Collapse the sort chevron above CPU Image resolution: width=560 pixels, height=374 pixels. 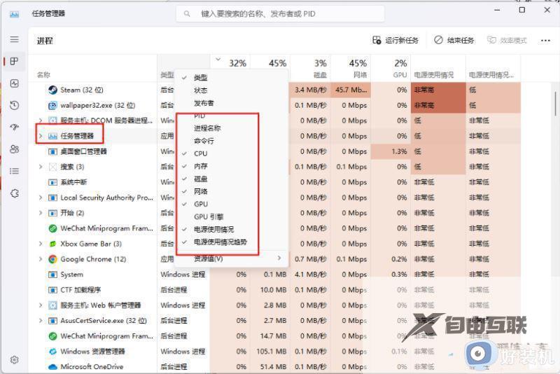coord(218,60)
